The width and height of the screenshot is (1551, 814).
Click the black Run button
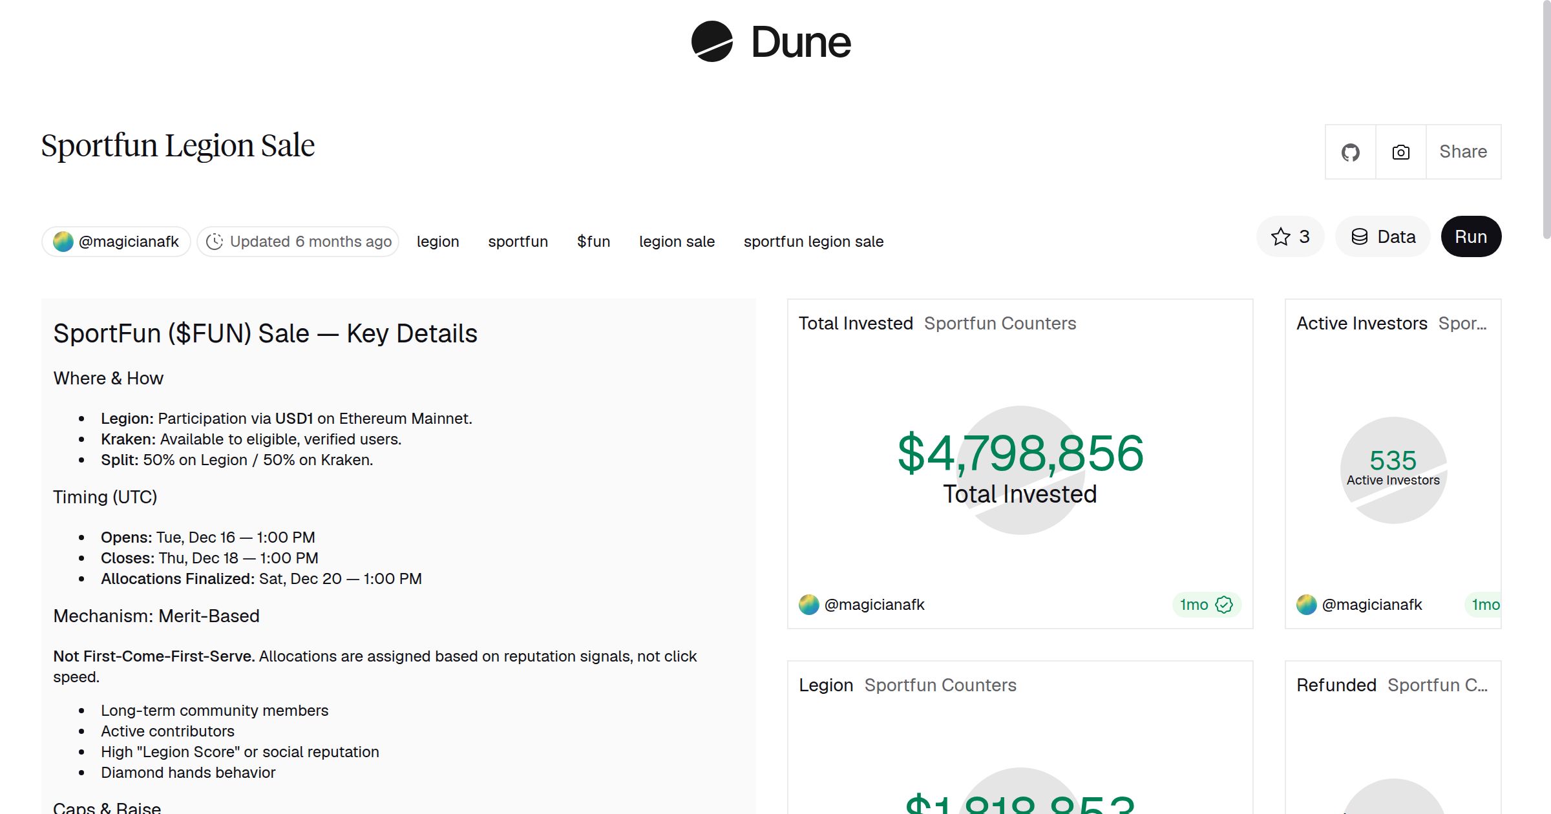tap(1471, 236)
